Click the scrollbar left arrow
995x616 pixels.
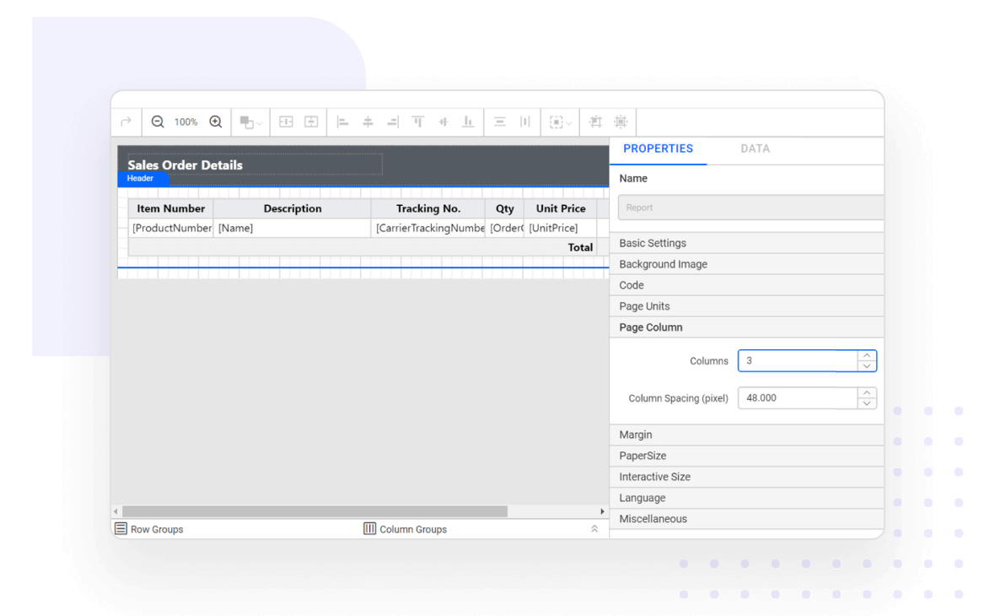[116, 511]
